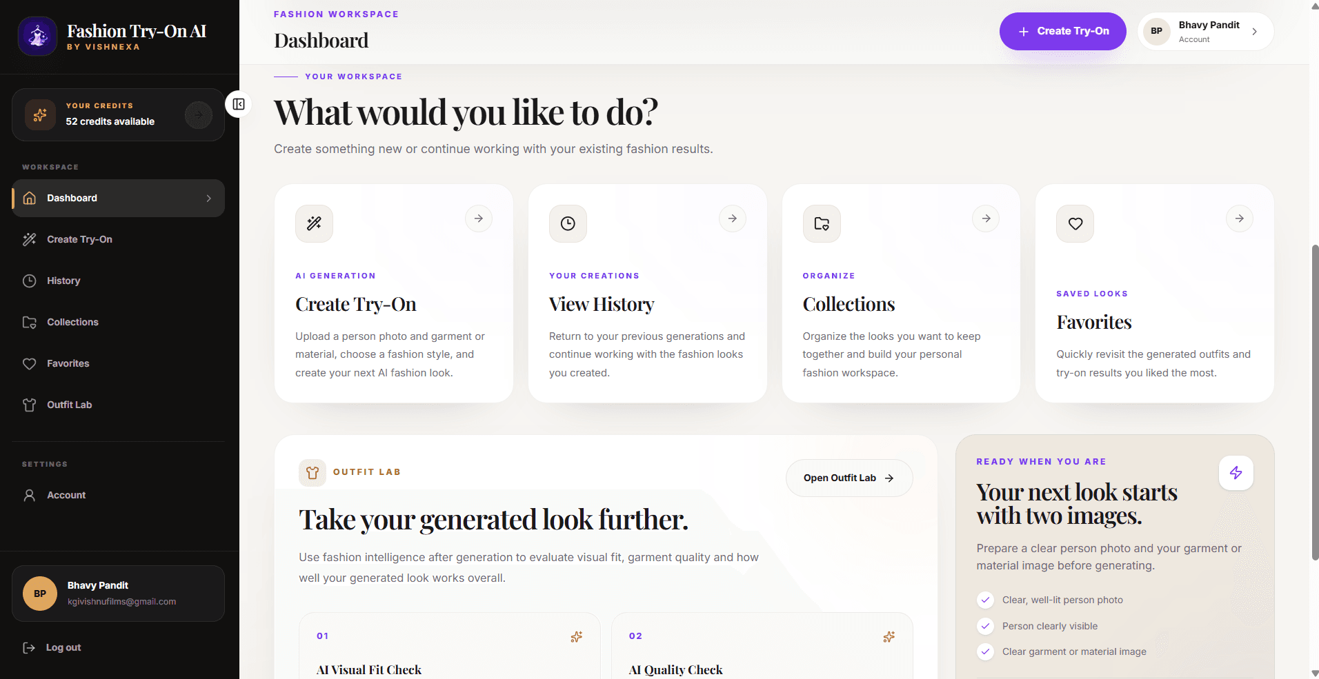Click arrow on Favorites card
The image size is (1319, 679).
(x=1240, y=219)
